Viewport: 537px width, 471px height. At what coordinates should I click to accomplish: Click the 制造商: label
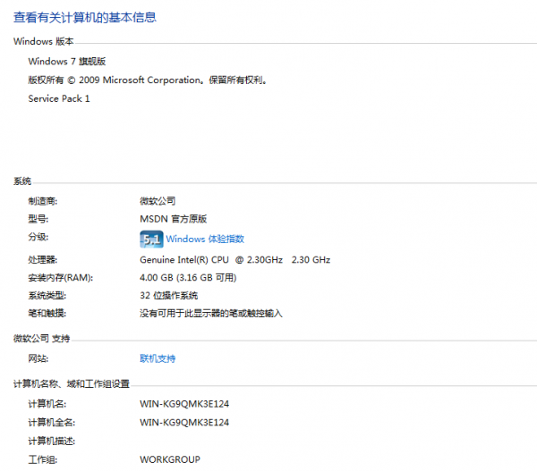pyautogui.click(x=43, y=201)
